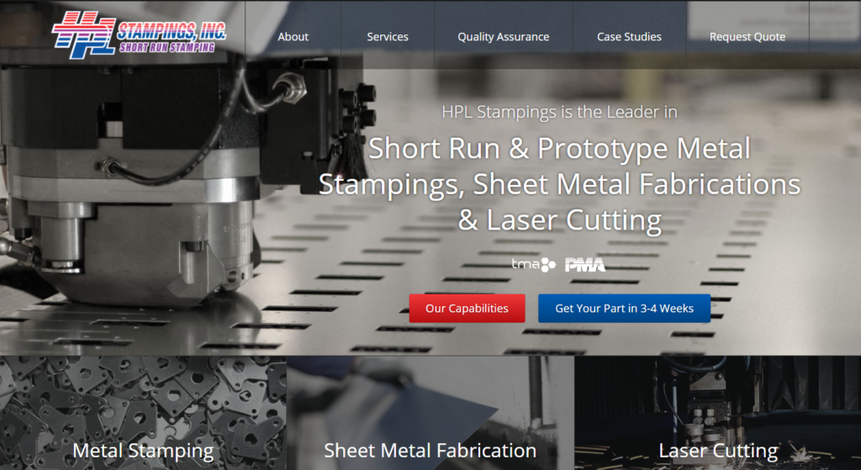
Task: Open the Metal Stamping tile
Action: coord(143,413)
